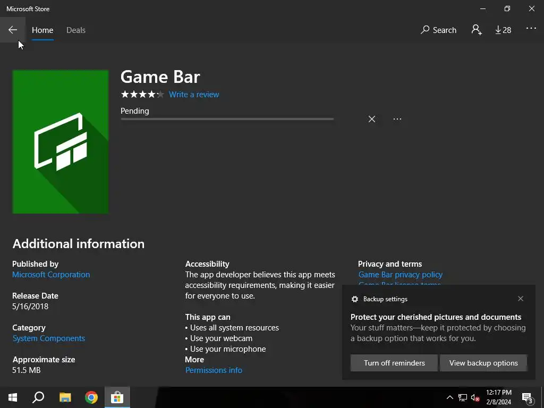Open taskbar search magnifier
544x408 pixels.
click(38, 397)
